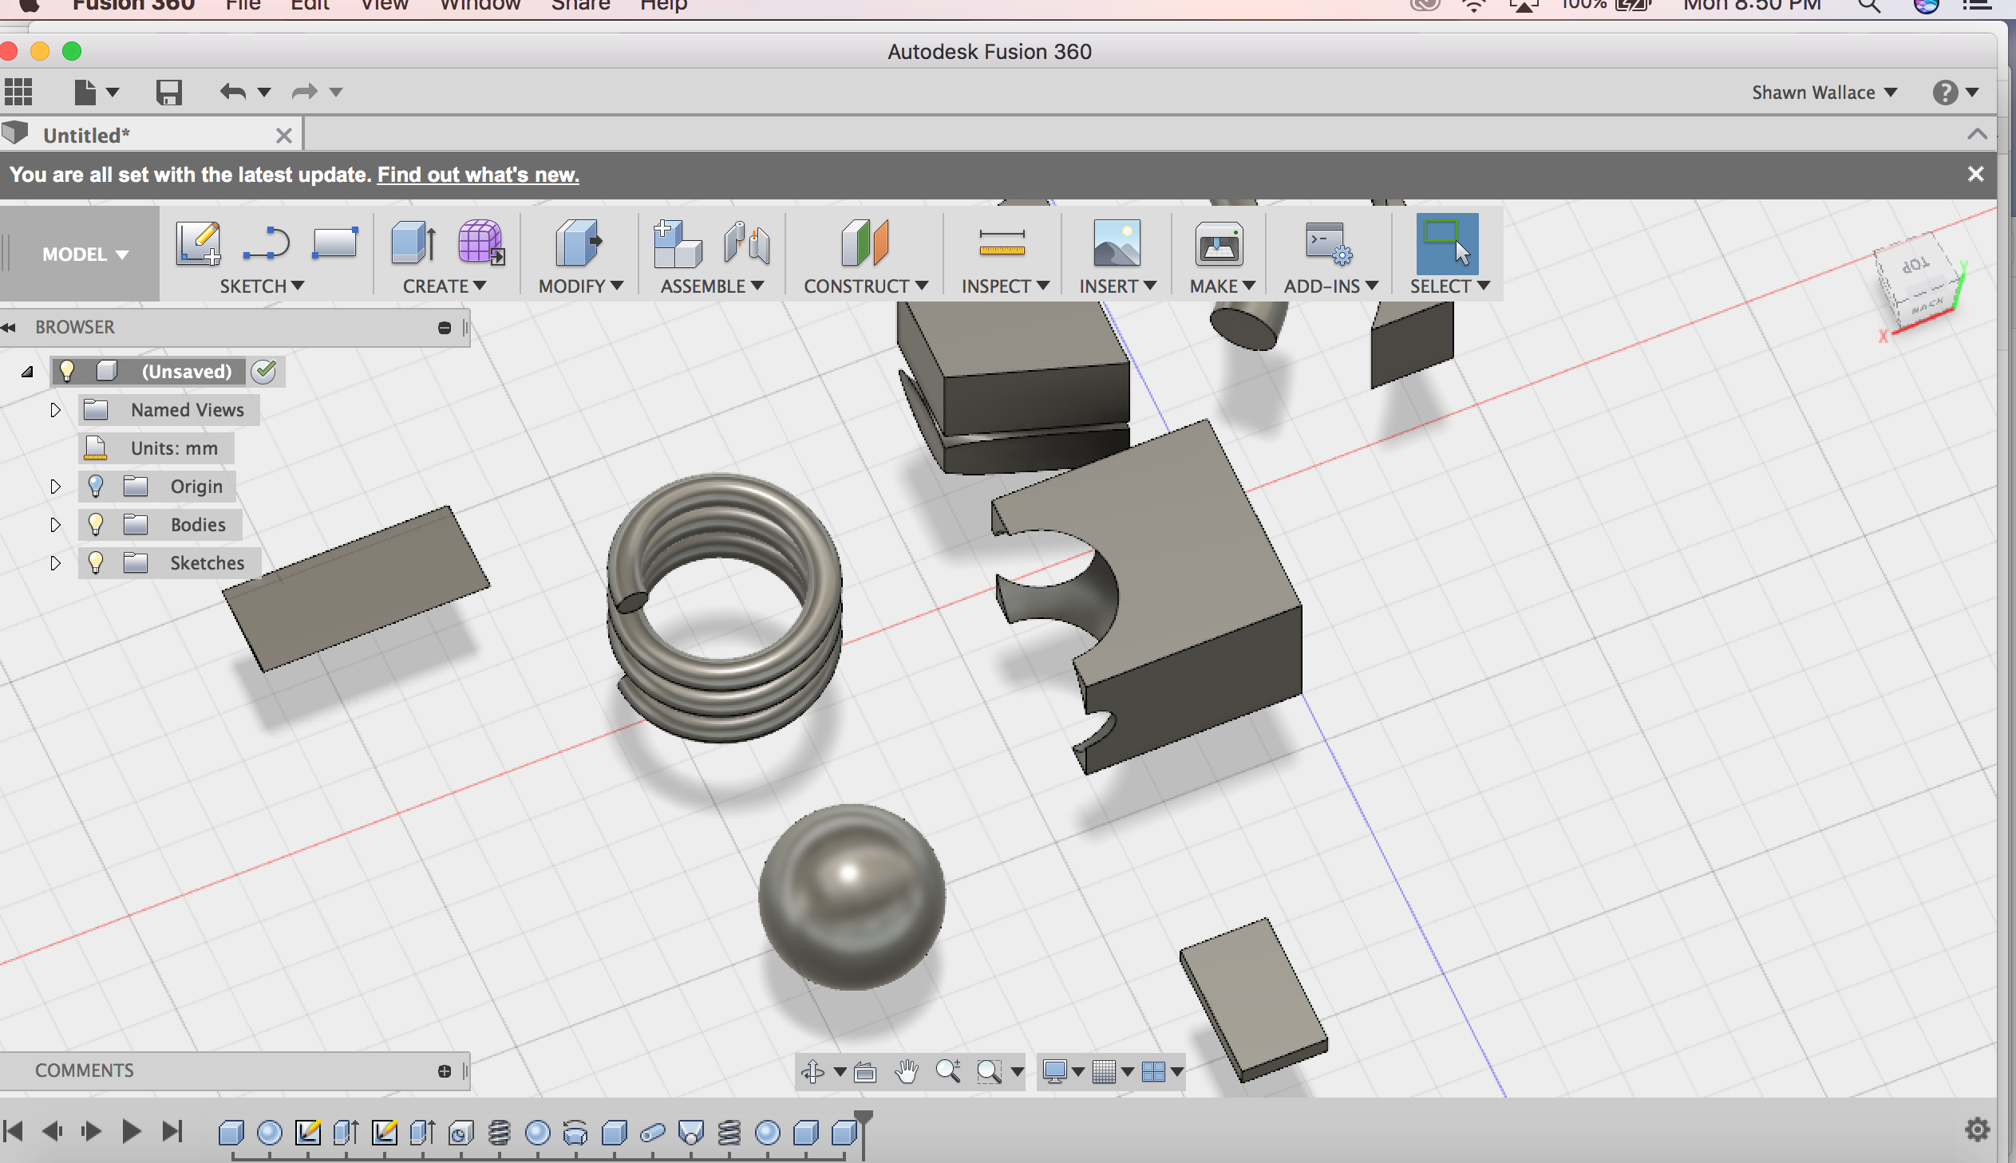Click the Press Pull modify icon
2016x1163 pixels.
click(x=579, y=242)
